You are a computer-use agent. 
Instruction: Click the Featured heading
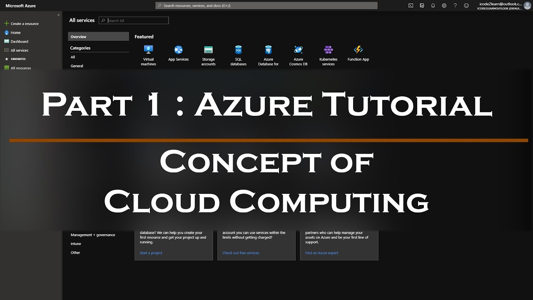coord(144,37)
